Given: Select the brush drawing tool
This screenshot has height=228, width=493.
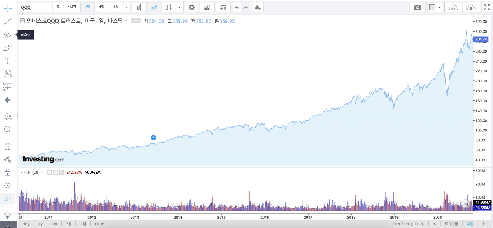Looking at the screenshot, I should (7, 48).
